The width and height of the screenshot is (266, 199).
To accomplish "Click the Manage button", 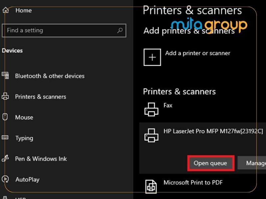I will click(252, 163).
